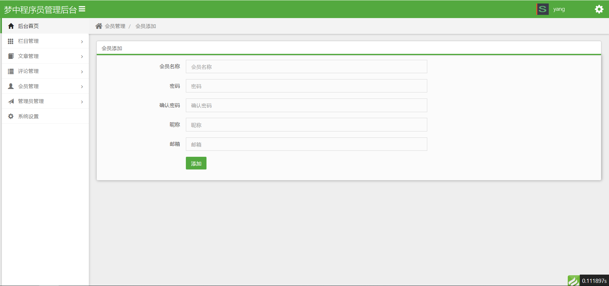Screen dimensions: 609x286
Task: Click the 0.111897s runtime indicator
Action: pos(594,281)
